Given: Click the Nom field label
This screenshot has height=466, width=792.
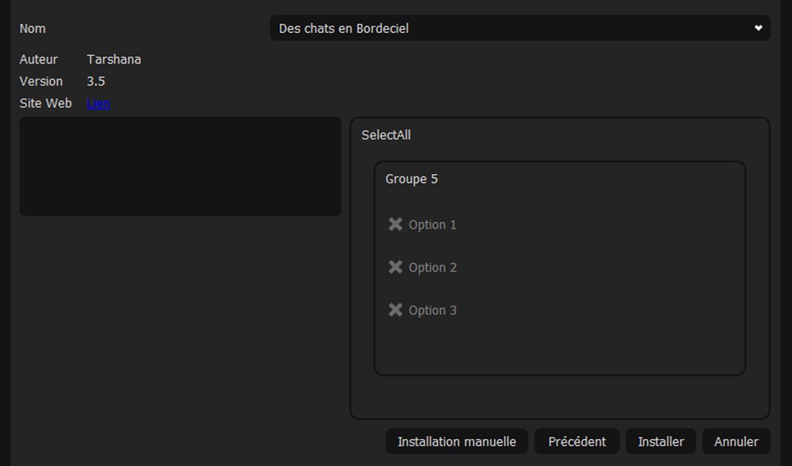Looking at the screenshot, I should click(x=32, y=29).
